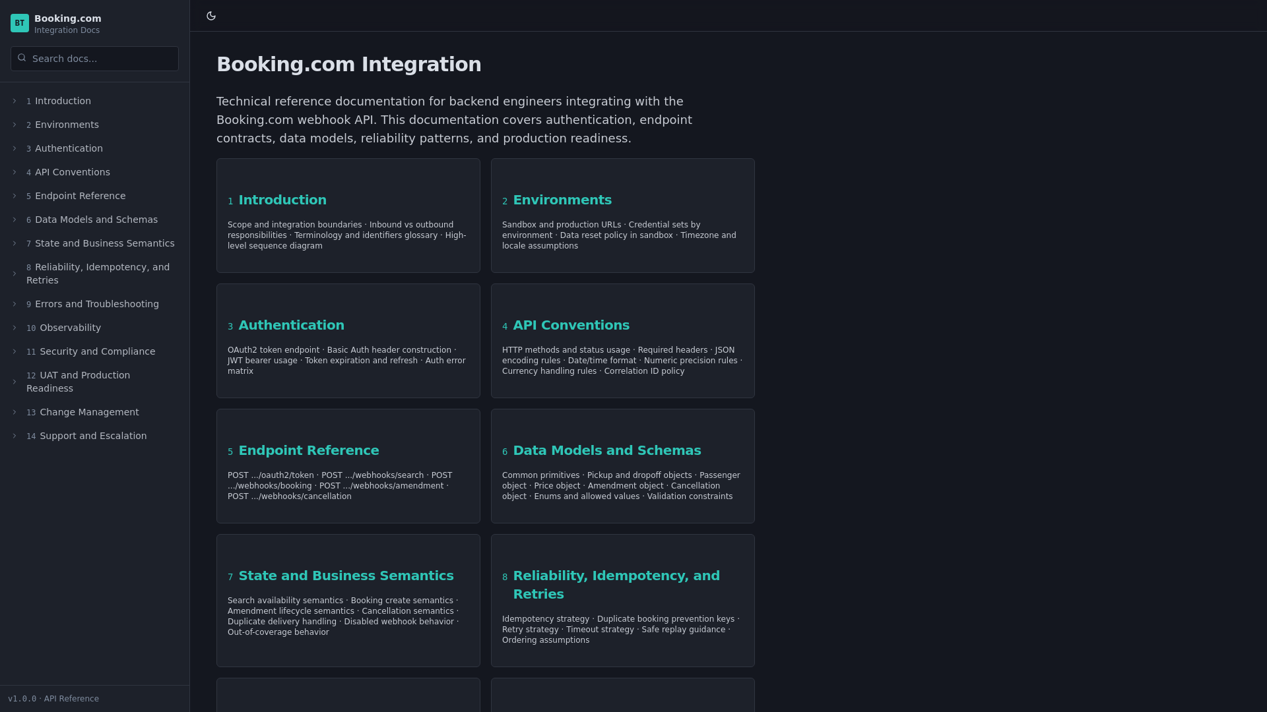1267x712 pixels.
Task: Open Reliability, Idempotency, and Retries sidebar item
Action: [x=98, y=274]
